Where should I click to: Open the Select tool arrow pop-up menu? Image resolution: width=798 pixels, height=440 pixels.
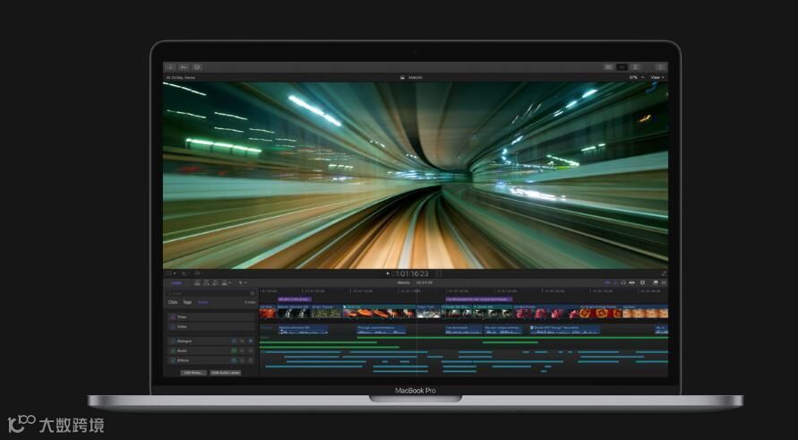pos(243,282)
